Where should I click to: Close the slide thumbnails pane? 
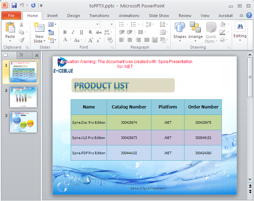[37, 55]
